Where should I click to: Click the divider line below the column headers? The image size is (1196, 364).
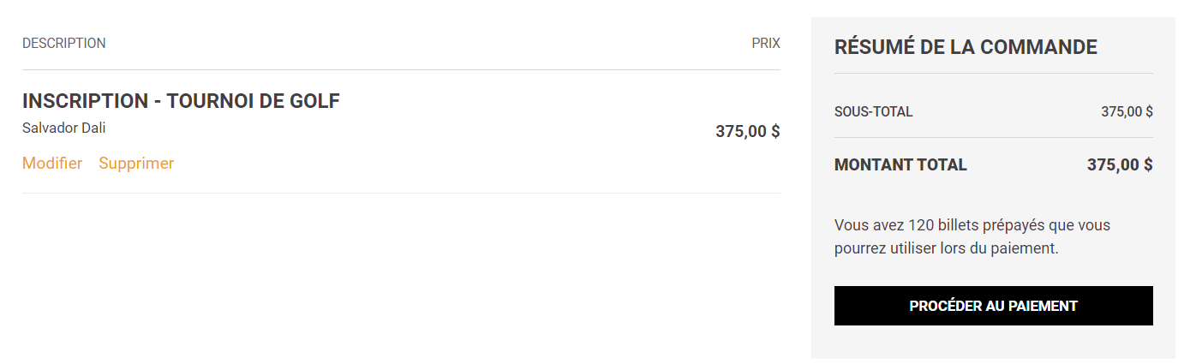[x=401, y=69]
